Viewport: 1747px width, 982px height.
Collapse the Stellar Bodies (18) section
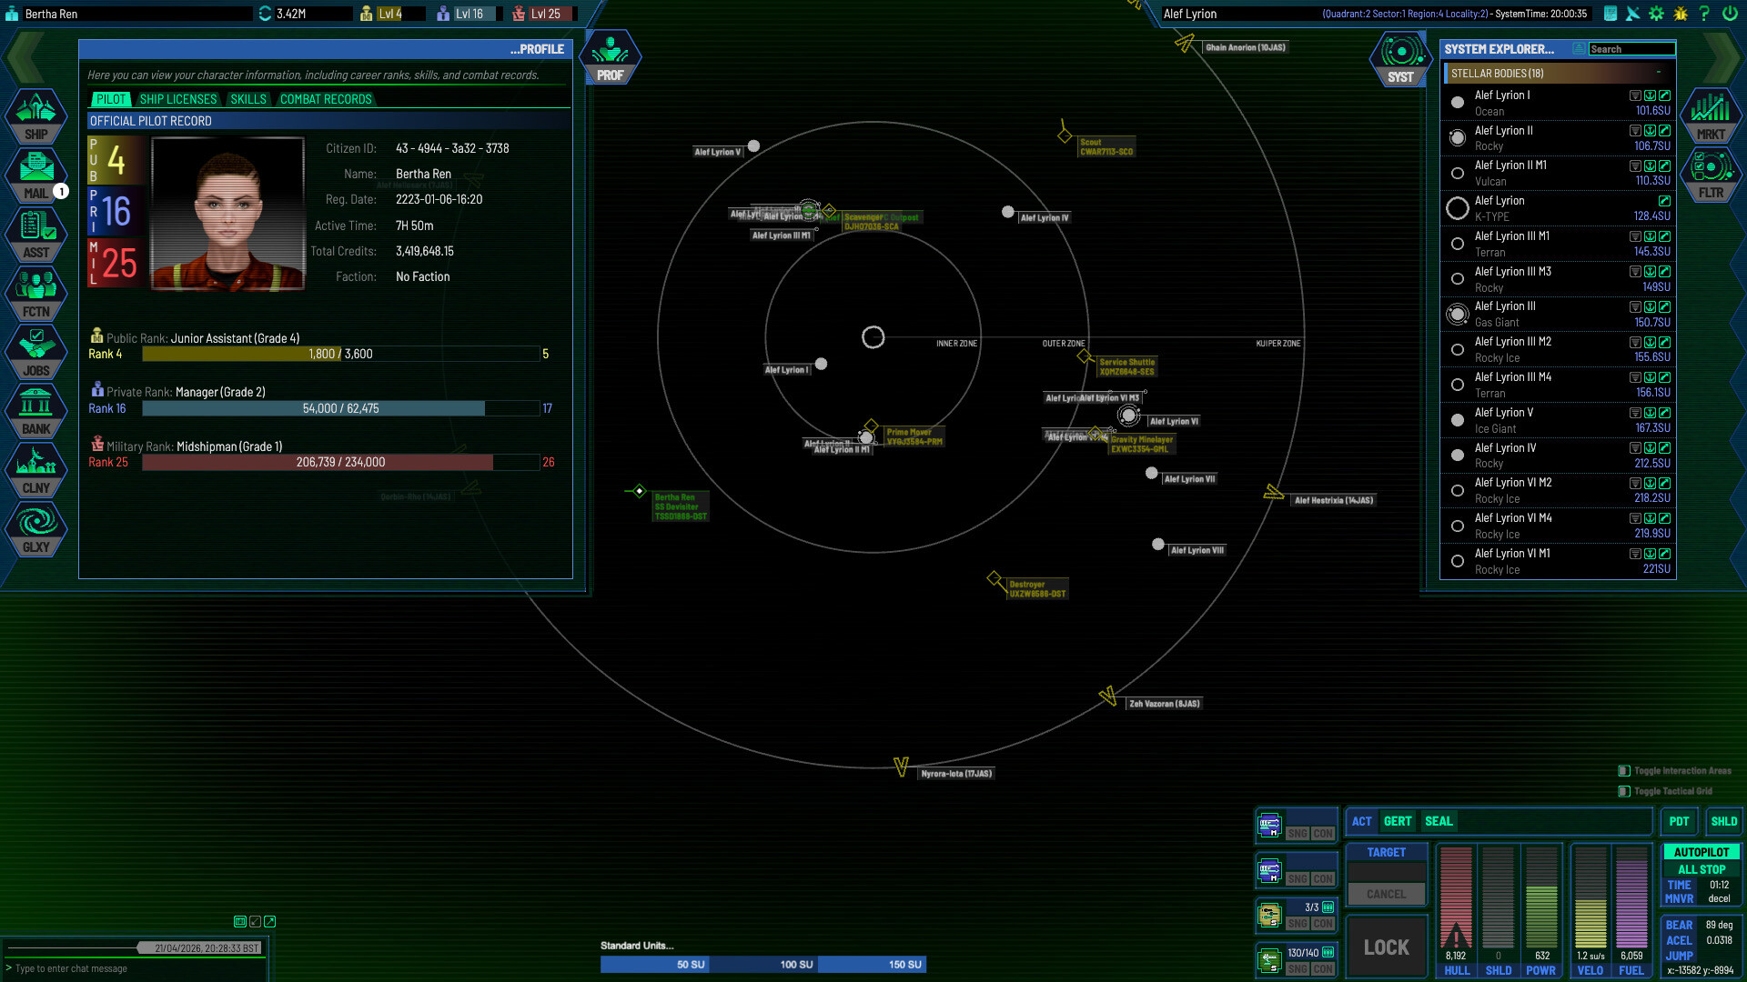coord(1659,74)
